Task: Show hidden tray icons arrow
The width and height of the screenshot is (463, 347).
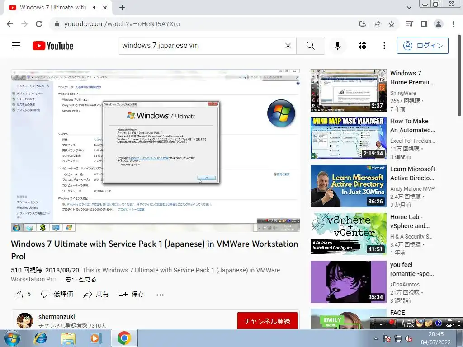Action: (376, 338)
